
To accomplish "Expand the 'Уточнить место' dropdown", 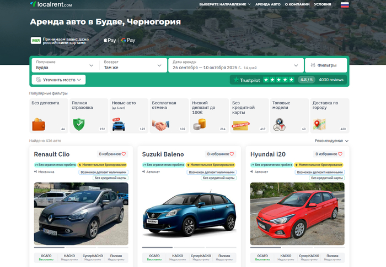I will pos(58,80).
